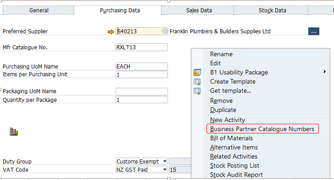Click the Quantity per Package label
Viewport: 334px width, 180px height.
[30, 100]
